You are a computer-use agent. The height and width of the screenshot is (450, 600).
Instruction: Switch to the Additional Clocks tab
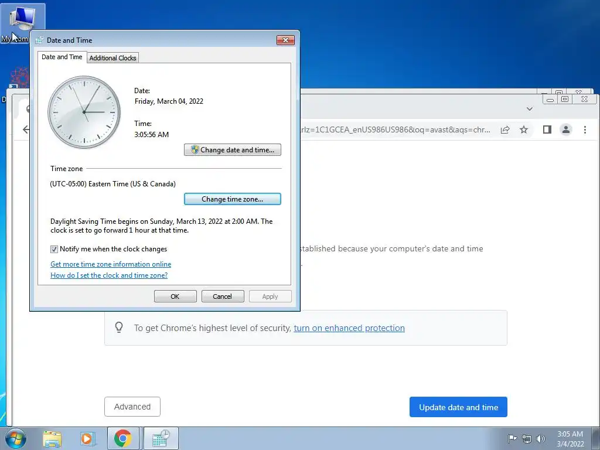click(x=113, y=58)
